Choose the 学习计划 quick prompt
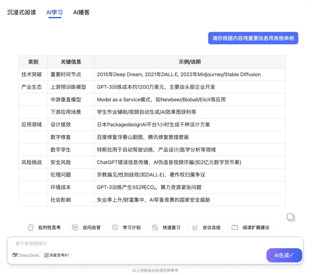 [x=126, y=228]
